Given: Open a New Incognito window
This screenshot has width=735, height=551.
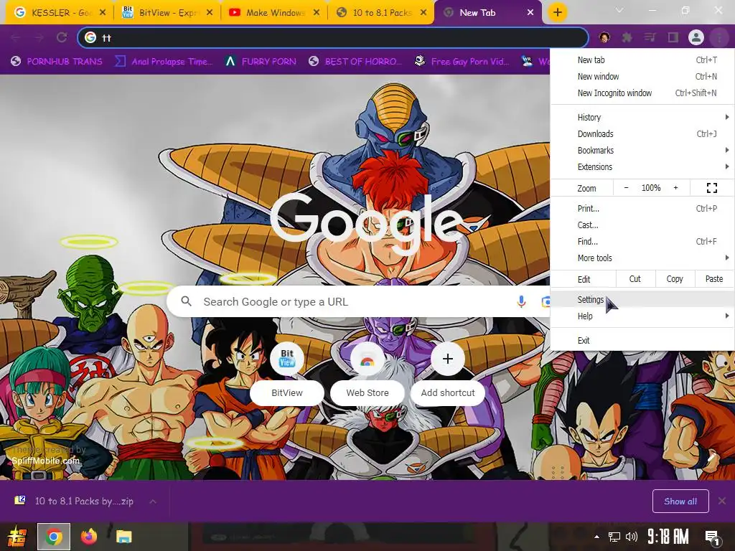Looking at the screenshot, I should click(642, 93).
